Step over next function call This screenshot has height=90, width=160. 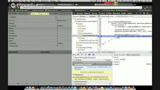pos(78,55)
